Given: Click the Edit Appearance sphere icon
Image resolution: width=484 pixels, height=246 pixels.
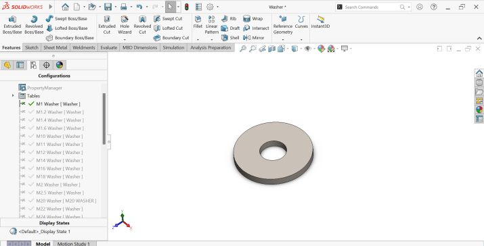Looking at the screenshot, I should coord(321,49).
